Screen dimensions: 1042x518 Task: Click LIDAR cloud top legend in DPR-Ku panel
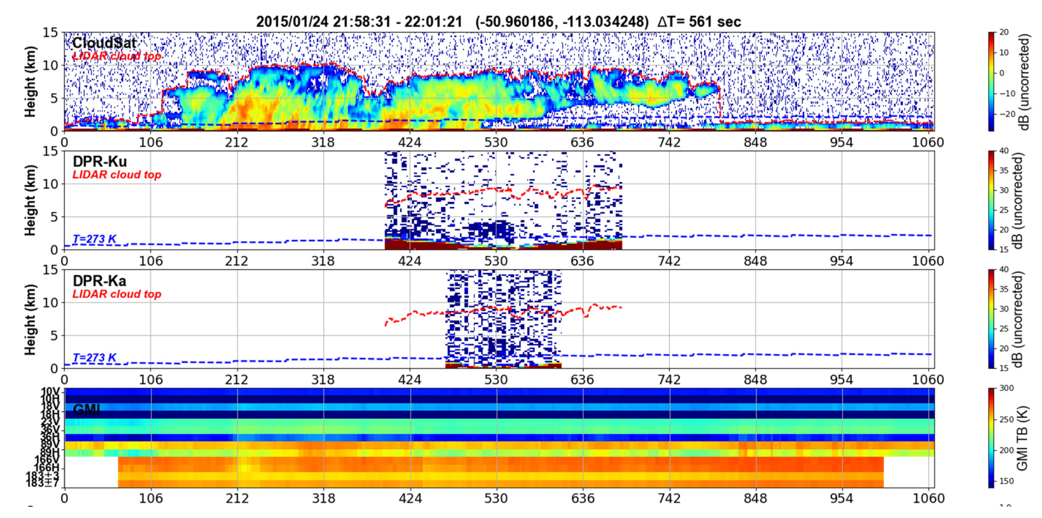coord(116,175)
